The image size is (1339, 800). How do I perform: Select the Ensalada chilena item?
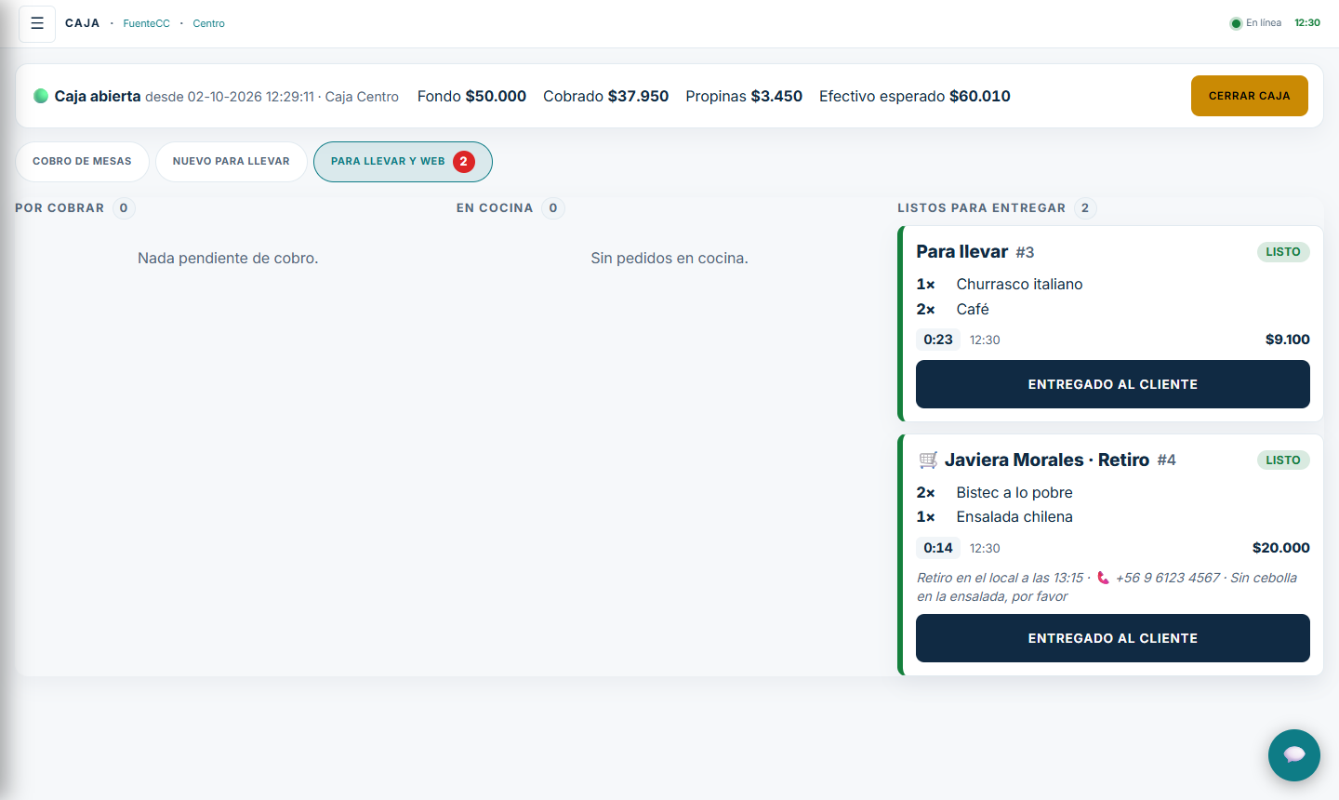click(1014, 517)
